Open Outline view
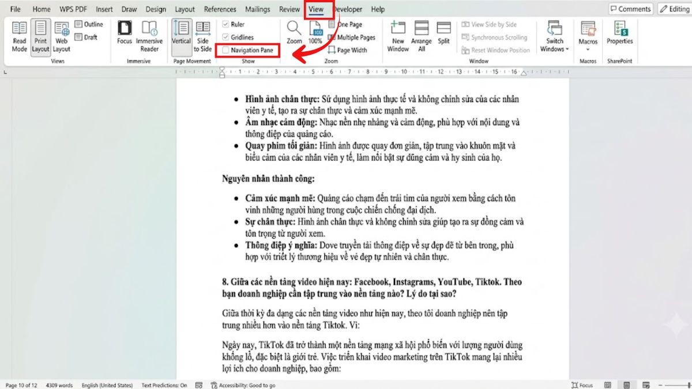 pos(89,25)
